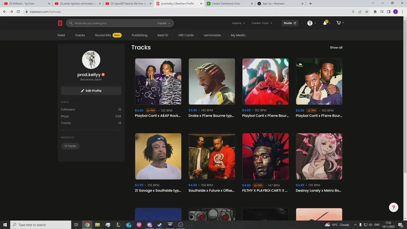Click the BeatStars logo icon

[x=60, y=23]
